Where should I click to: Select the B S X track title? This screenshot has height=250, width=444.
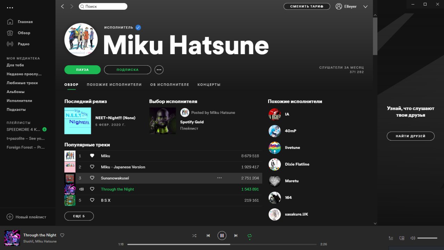[106, 200]
